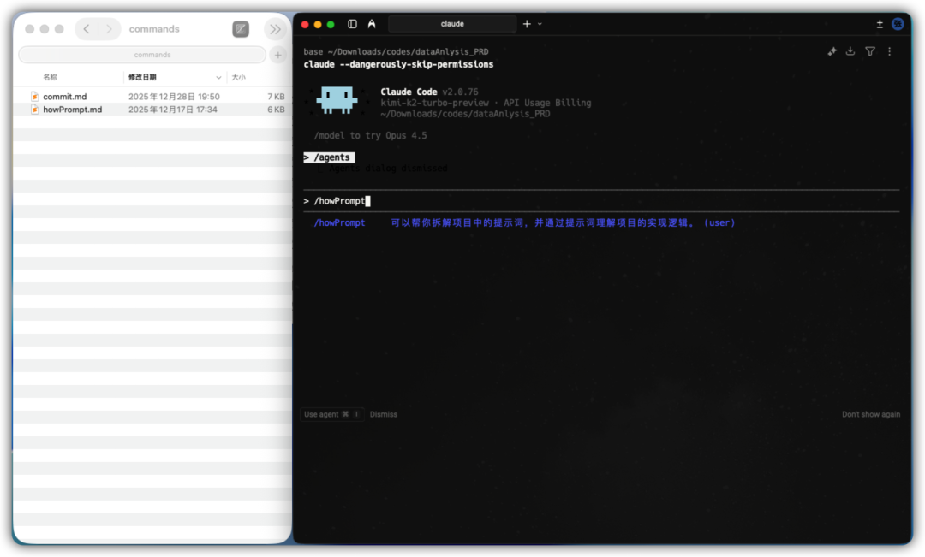Open block's three-dot more menu
The width and height of the screenshot is (925, 557).
[890, 52]
